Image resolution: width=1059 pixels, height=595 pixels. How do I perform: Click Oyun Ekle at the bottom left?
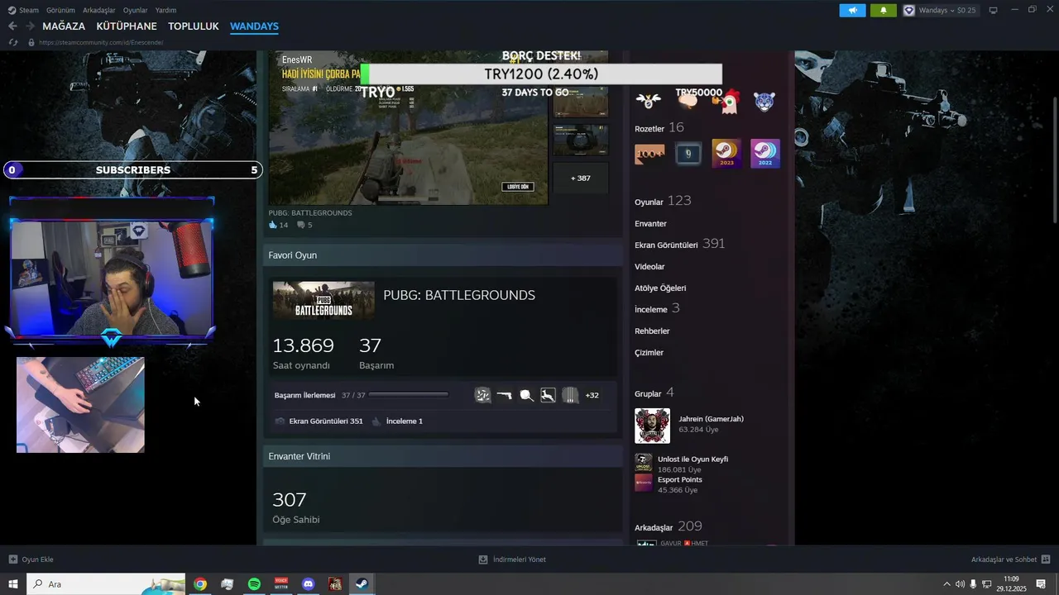31,559
